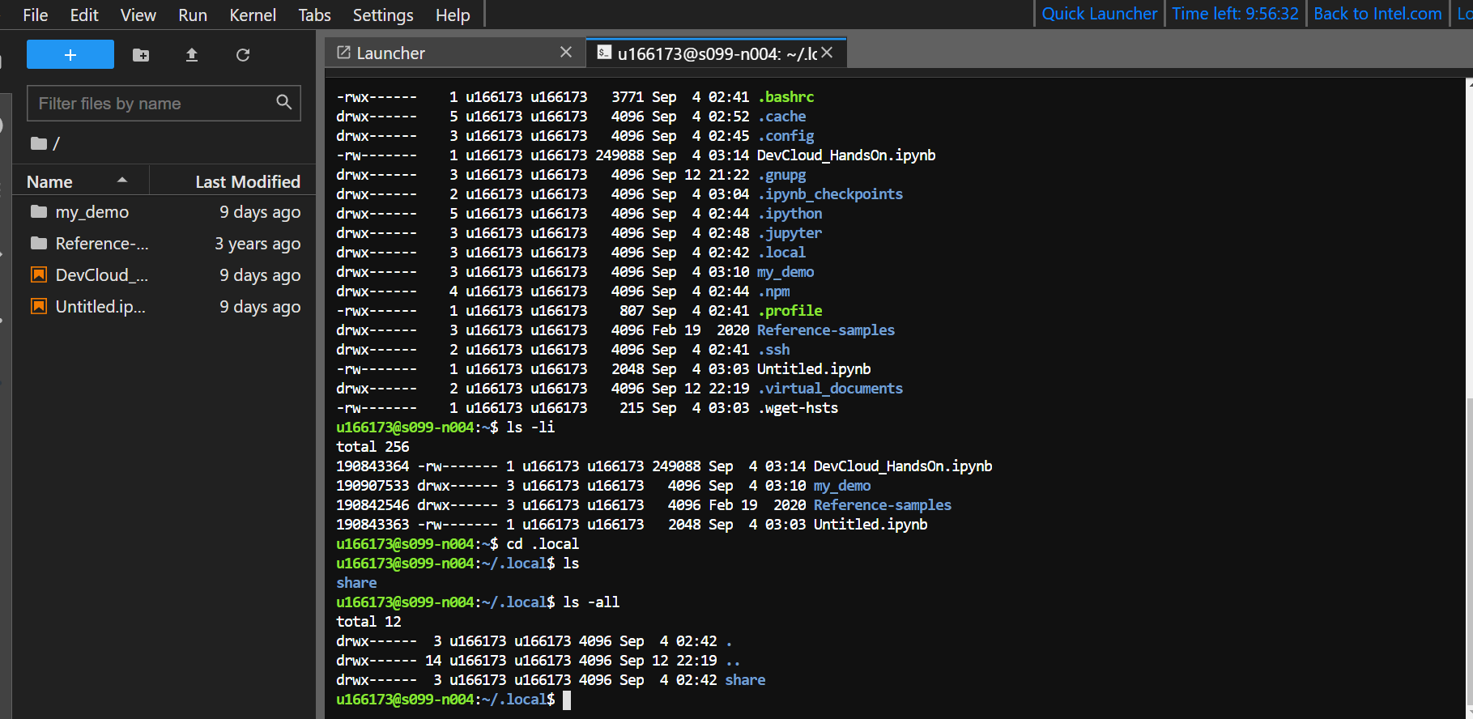Select the Untitled.ip... notebook row
1473x719 pixels.
pyautogui.click(x=164, y=307)
